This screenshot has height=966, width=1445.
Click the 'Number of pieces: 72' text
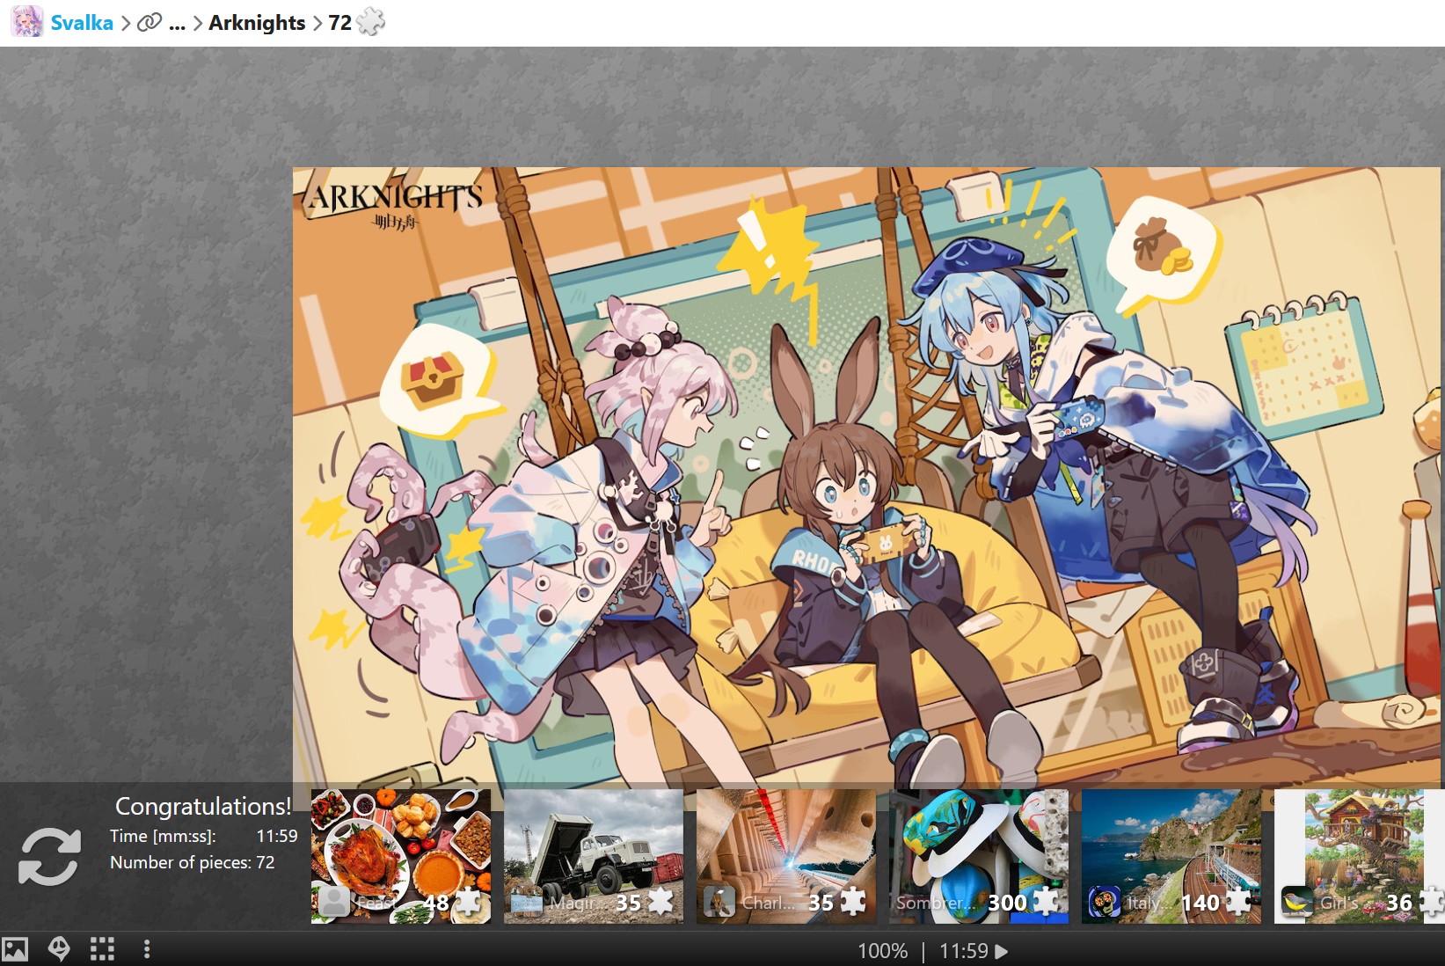pyautogui.click(x=192, y=862)
